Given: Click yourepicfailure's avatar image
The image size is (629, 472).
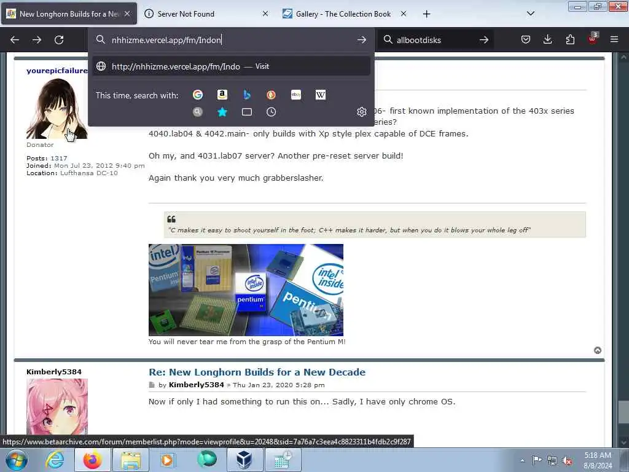Looking at the screenshot, I should pyautogui.click(x=57, y=108).
